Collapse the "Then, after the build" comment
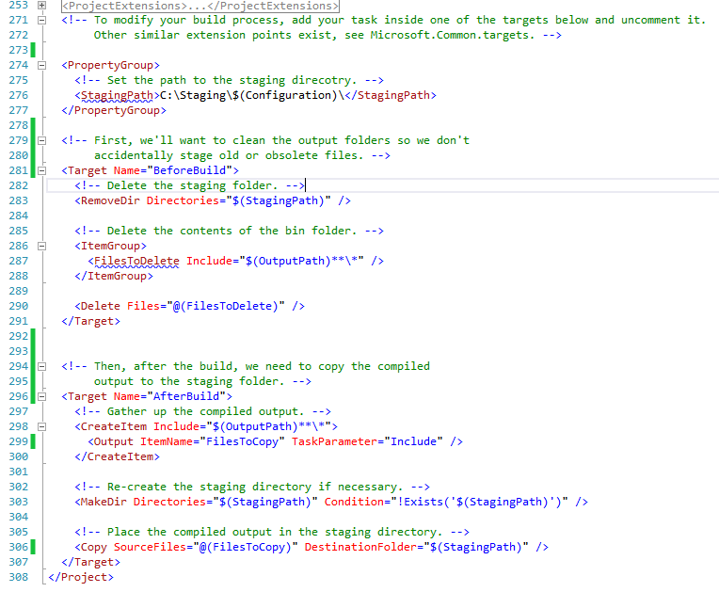 (41, 366)
